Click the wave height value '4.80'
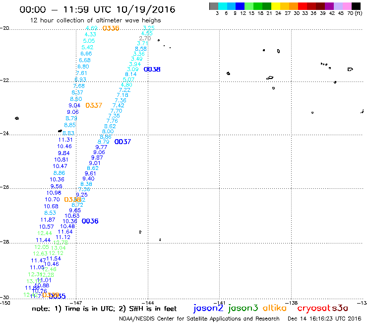367x323 pixels. [x=126, y=84]
